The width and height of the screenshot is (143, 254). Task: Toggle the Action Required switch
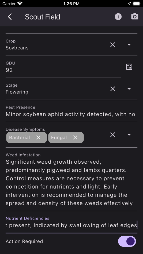tap(127, 241)
